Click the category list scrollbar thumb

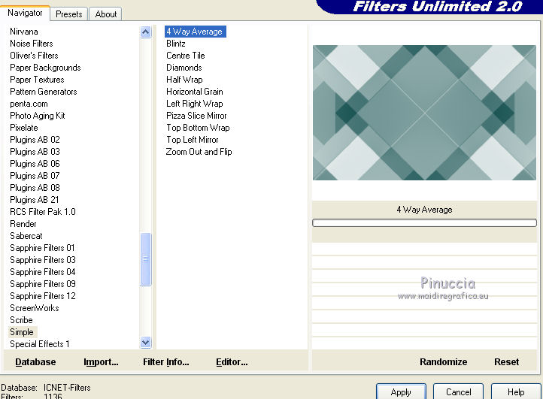pyautogui.click(x=146, y=259)
